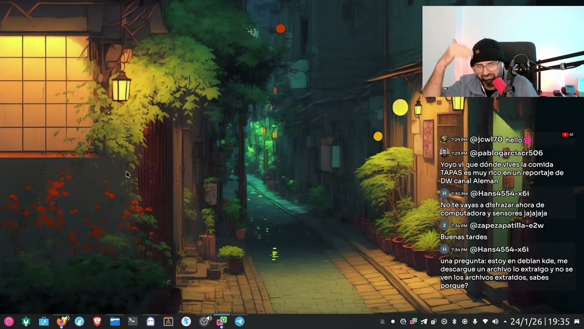Open the LibreWolf browser icon
This screenshot has height=329, width=584.
point(79,322)
